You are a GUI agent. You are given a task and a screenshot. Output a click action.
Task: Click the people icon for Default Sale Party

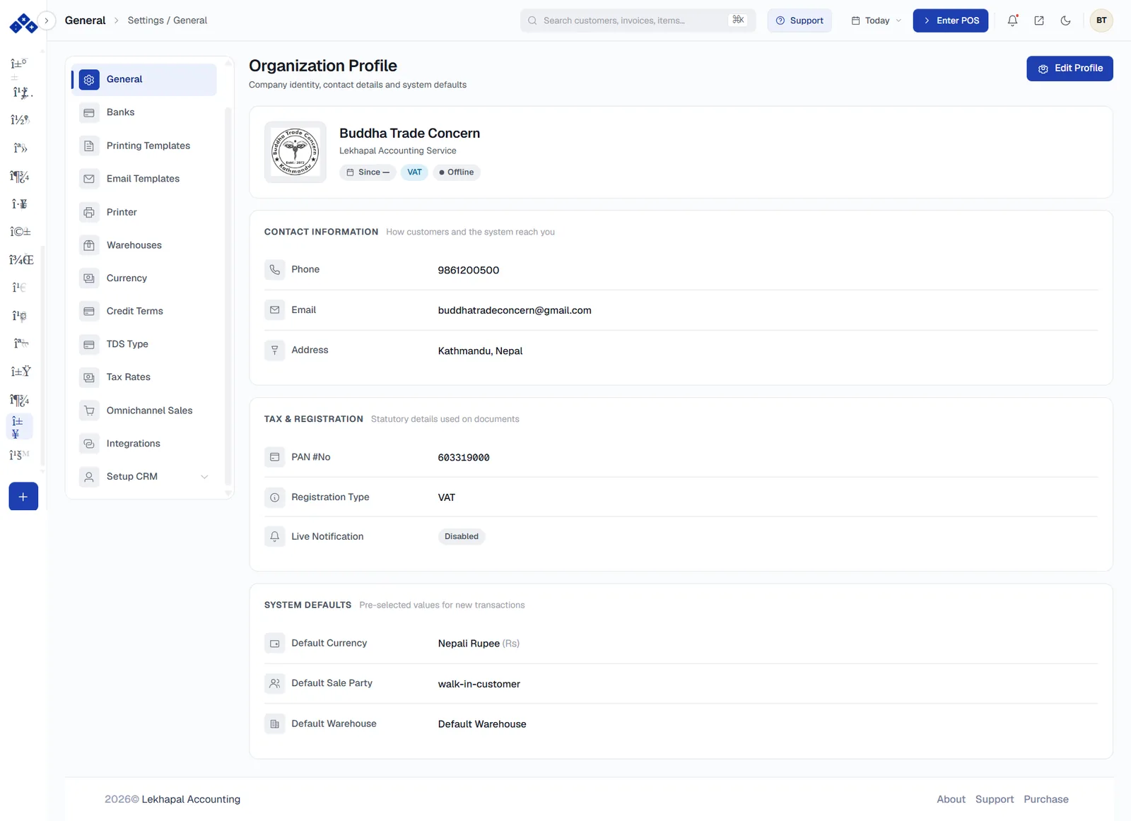click(275, 683)
